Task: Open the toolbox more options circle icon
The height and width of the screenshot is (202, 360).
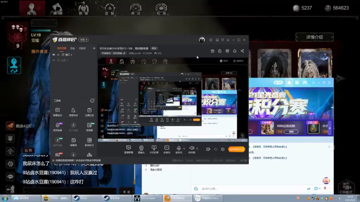Action: pyautogui.click(x=92, y=101)
